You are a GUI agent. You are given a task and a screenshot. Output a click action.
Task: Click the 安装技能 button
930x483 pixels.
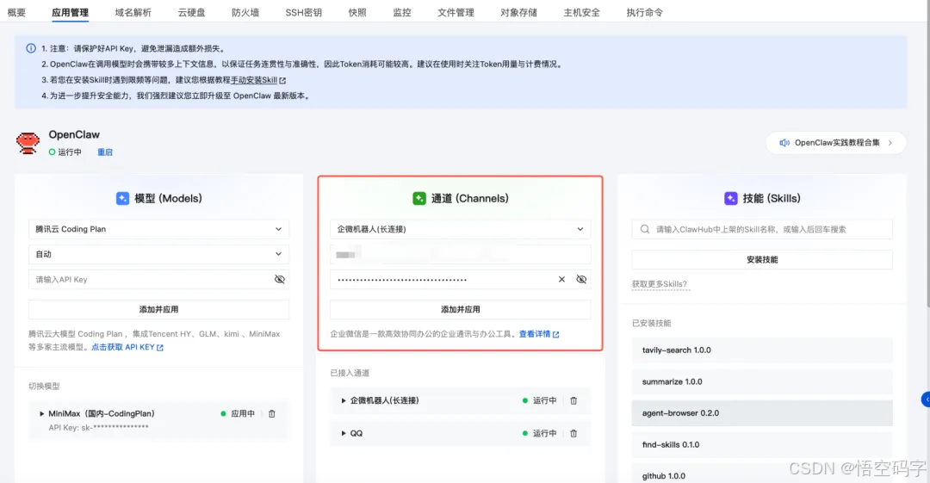[x=762, y=259]
